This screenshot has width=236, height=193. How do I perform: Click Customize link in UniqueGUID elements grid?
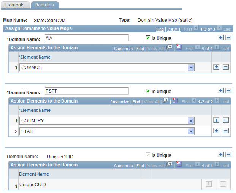click(x=124, y=166)
